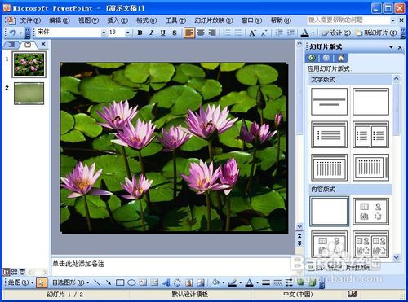This screenshot has width=408, height=302.
Task: Select the Arrow drawing tool
Action: point(109,282)
